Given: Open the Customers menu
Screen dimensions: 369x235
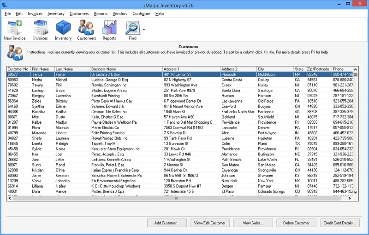Looking at the screenshot, I should pos(79,14).
